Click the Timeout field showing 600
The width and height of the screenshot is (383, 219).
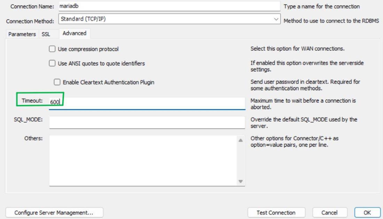[147, 103]
